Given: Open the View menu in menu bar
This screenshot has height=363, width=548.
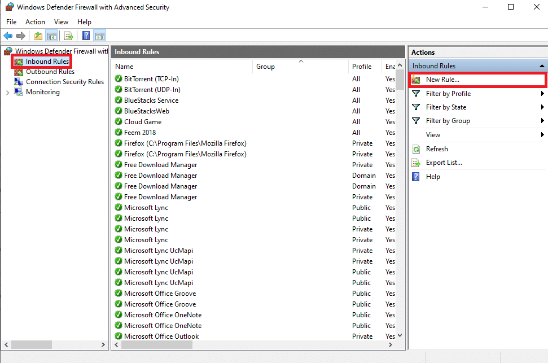Looking at the screenshot, I should [x=61, y=22].
